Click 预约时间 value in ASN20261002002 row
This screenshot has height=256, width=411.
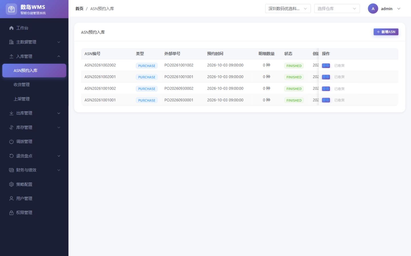[x=225, y=65]
